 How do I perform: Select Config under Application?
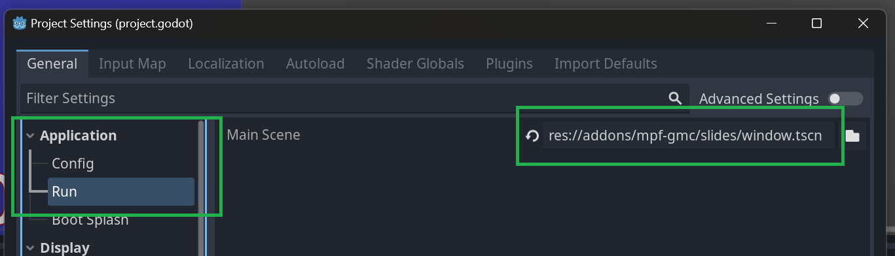click(x=73, y=163)
